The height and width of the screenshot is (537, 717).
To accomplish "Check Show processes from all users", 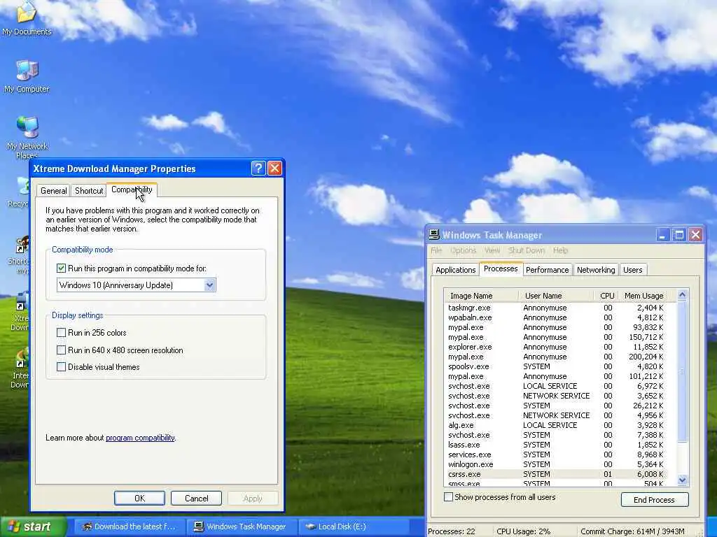I will click(x=449, y=497).
